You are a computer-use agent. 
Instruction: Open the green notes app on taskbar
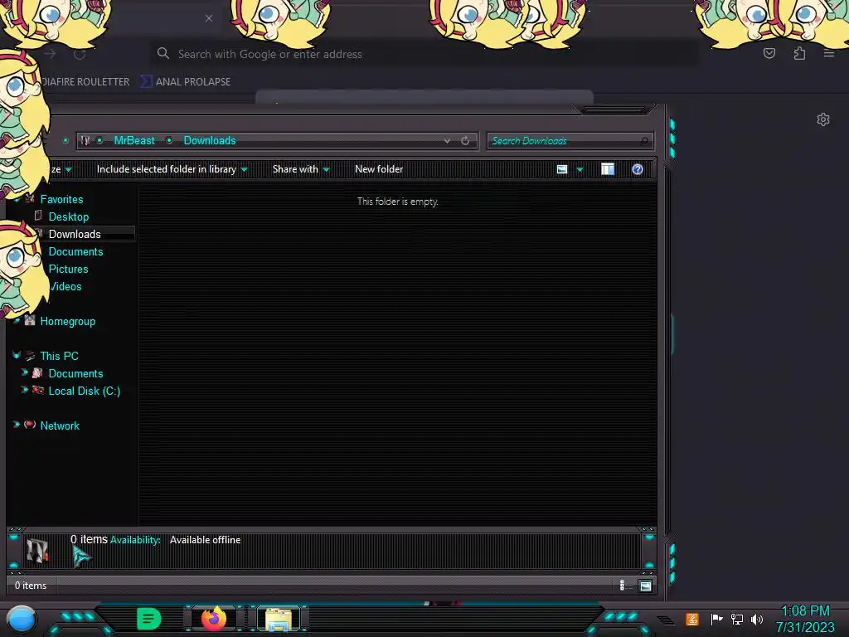(x=148, y=619)
